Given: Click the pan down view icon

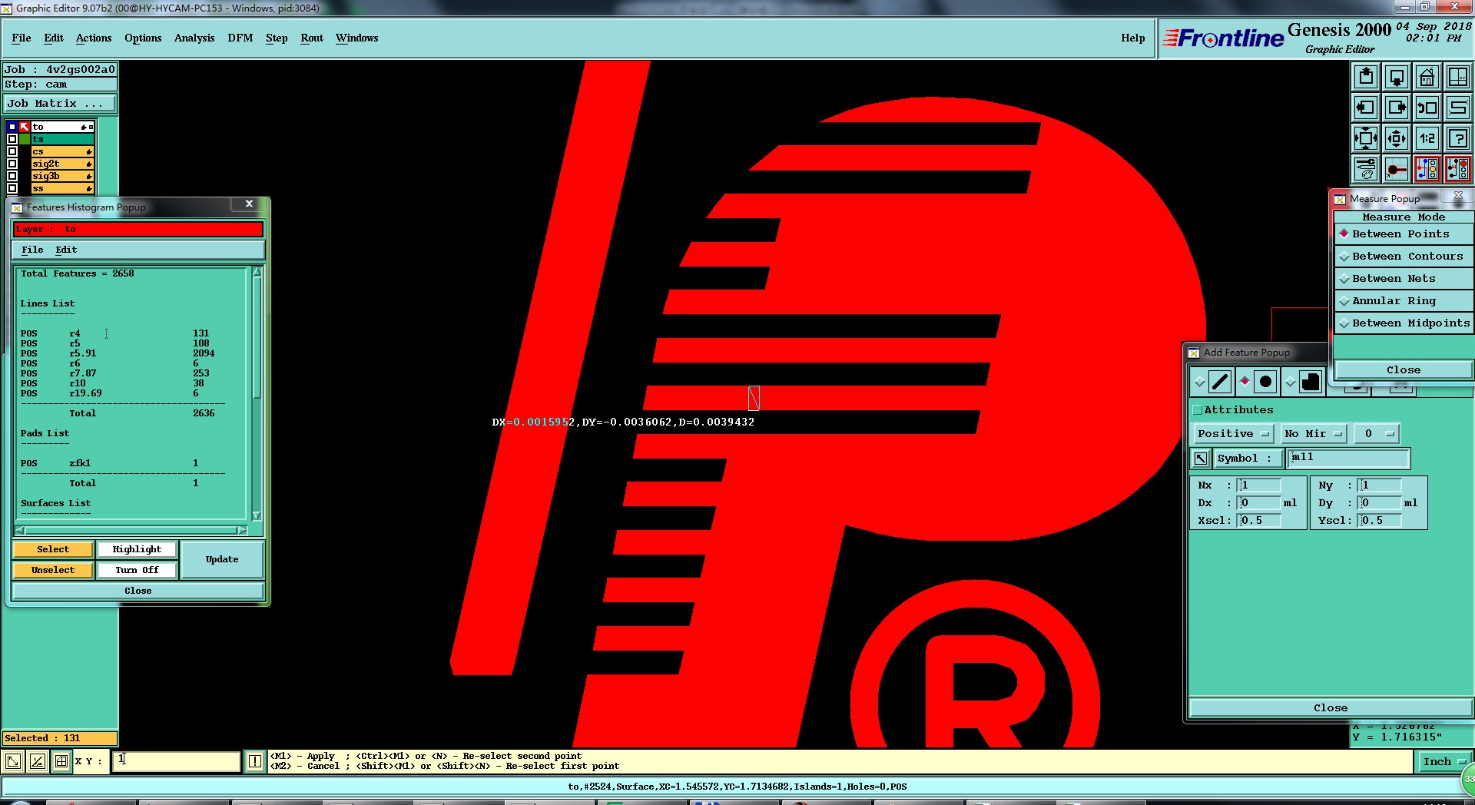Looking at the screenshot, I should click(1397, 77).
